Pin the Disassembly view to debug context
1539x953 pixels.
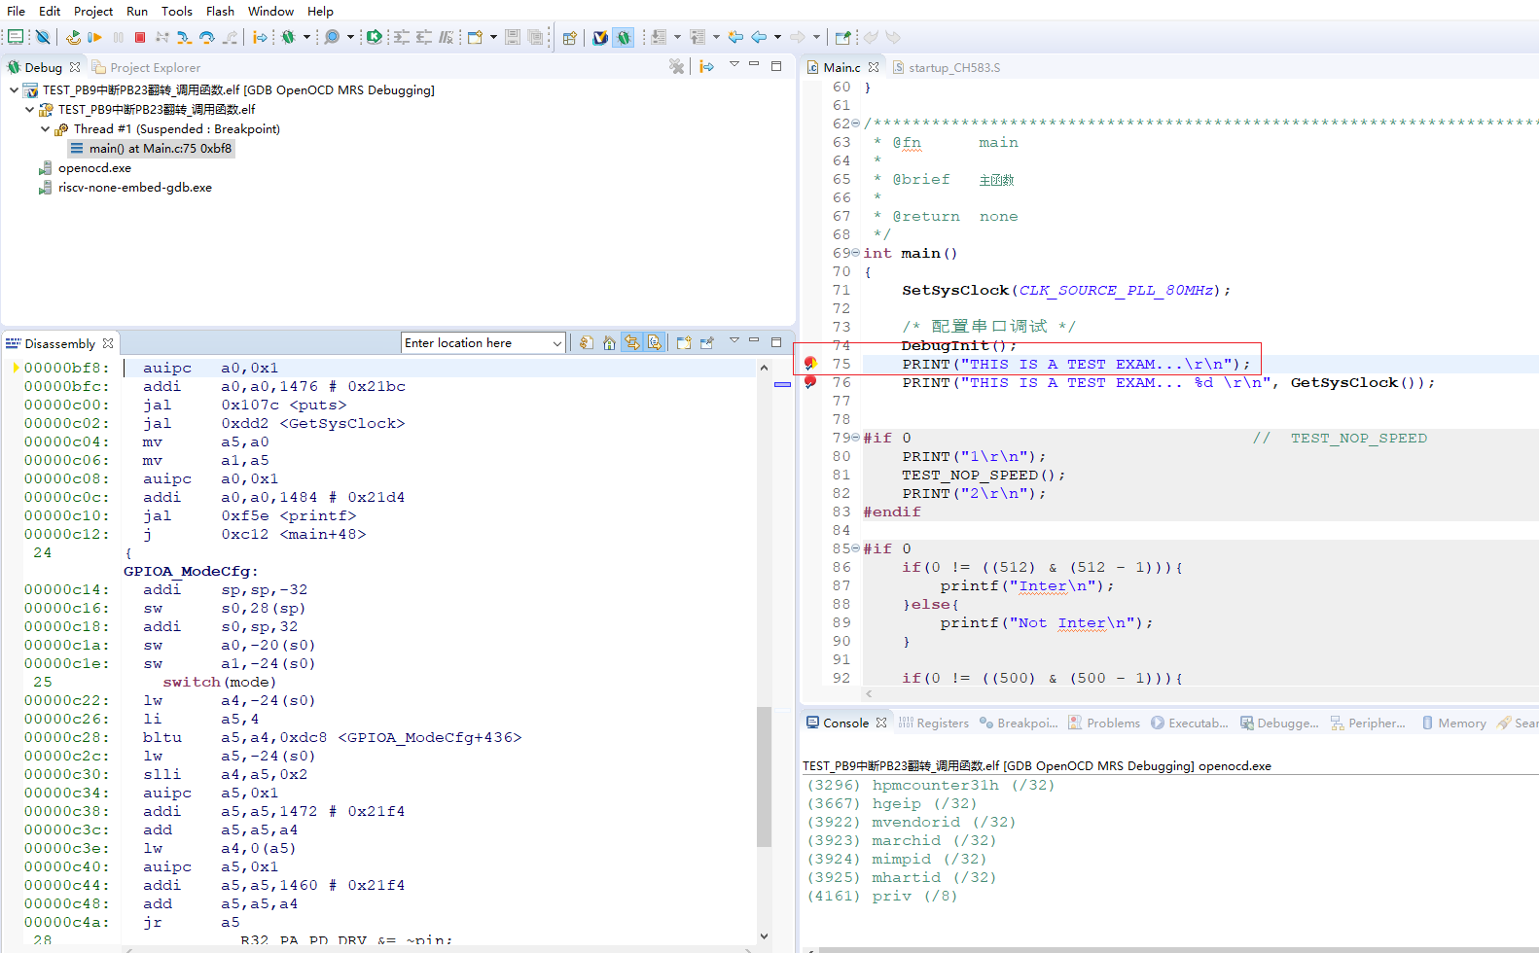[x=707, y=342]
